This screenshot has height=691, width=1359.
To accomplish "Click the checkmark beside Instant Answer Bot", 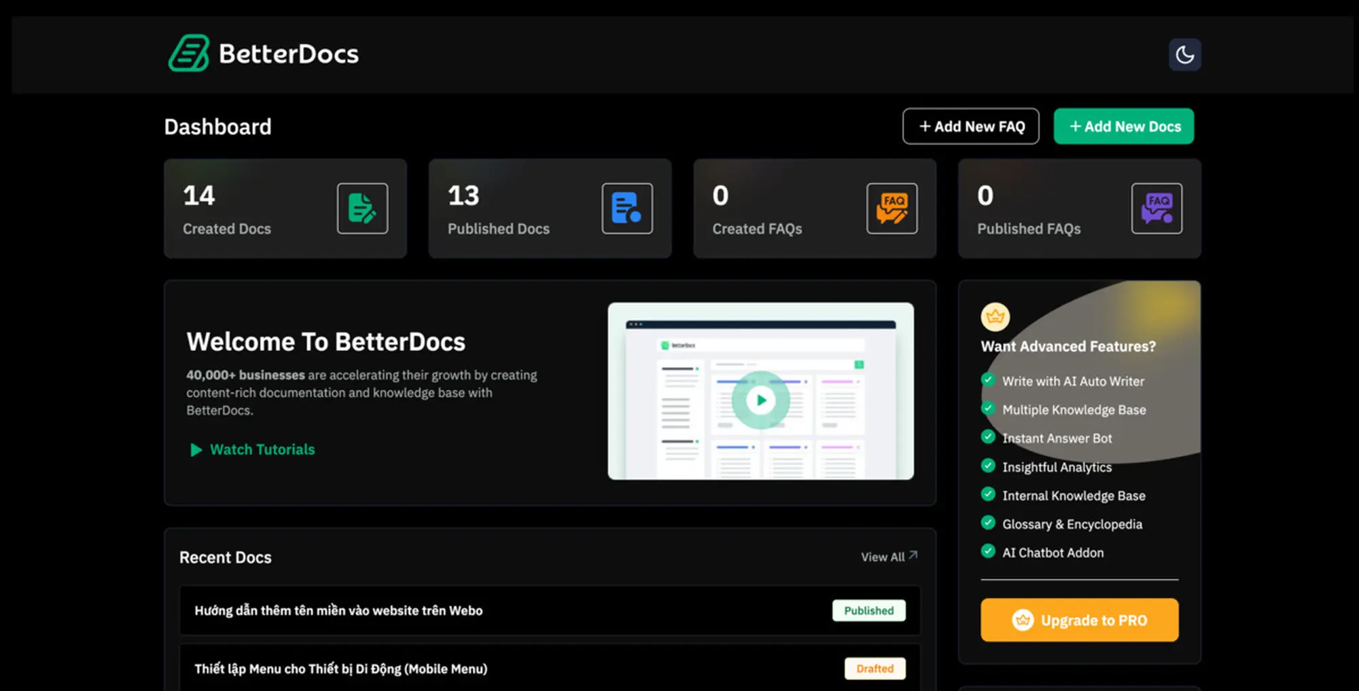I will (x=988, y=436).
